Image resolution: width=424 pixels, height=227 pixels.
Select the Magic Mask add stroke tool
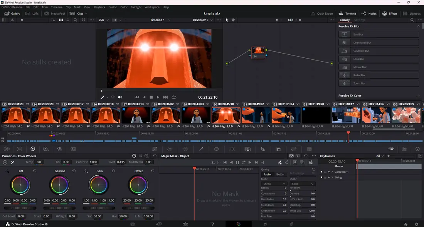pos(279,162)
